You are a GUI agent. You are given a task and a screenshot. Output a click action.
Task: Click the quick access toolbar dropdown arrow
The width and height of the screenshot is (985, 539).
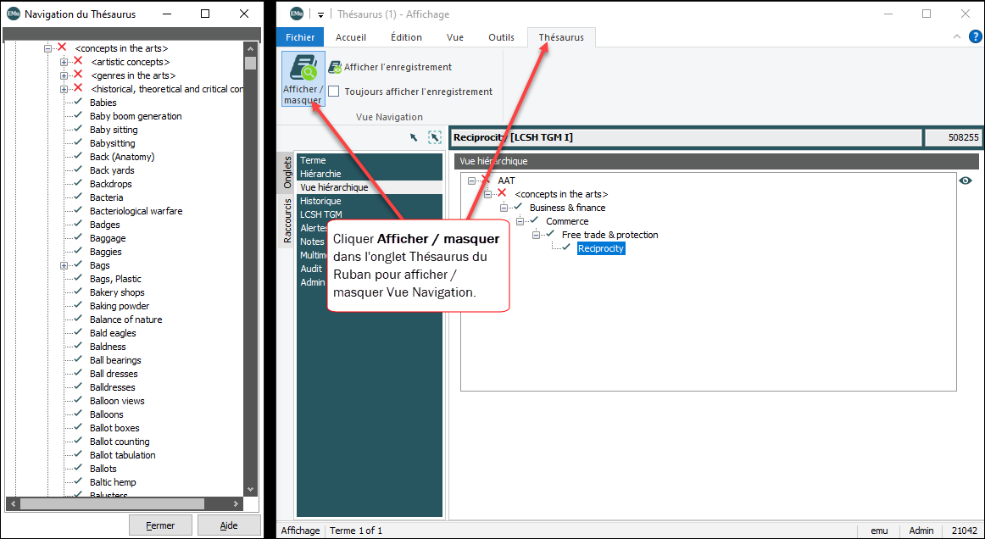(321, 14)
